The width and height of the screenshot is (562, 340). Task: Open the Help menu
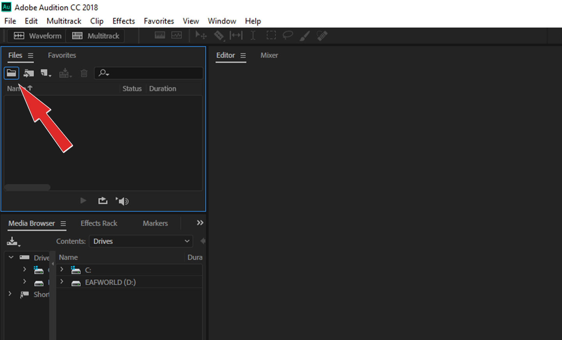click(253, 21)
